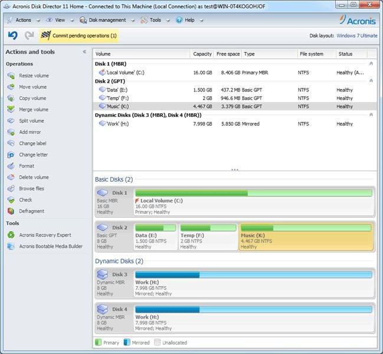
Task: Click the Format icon
Action: click(x=11, y=166)
